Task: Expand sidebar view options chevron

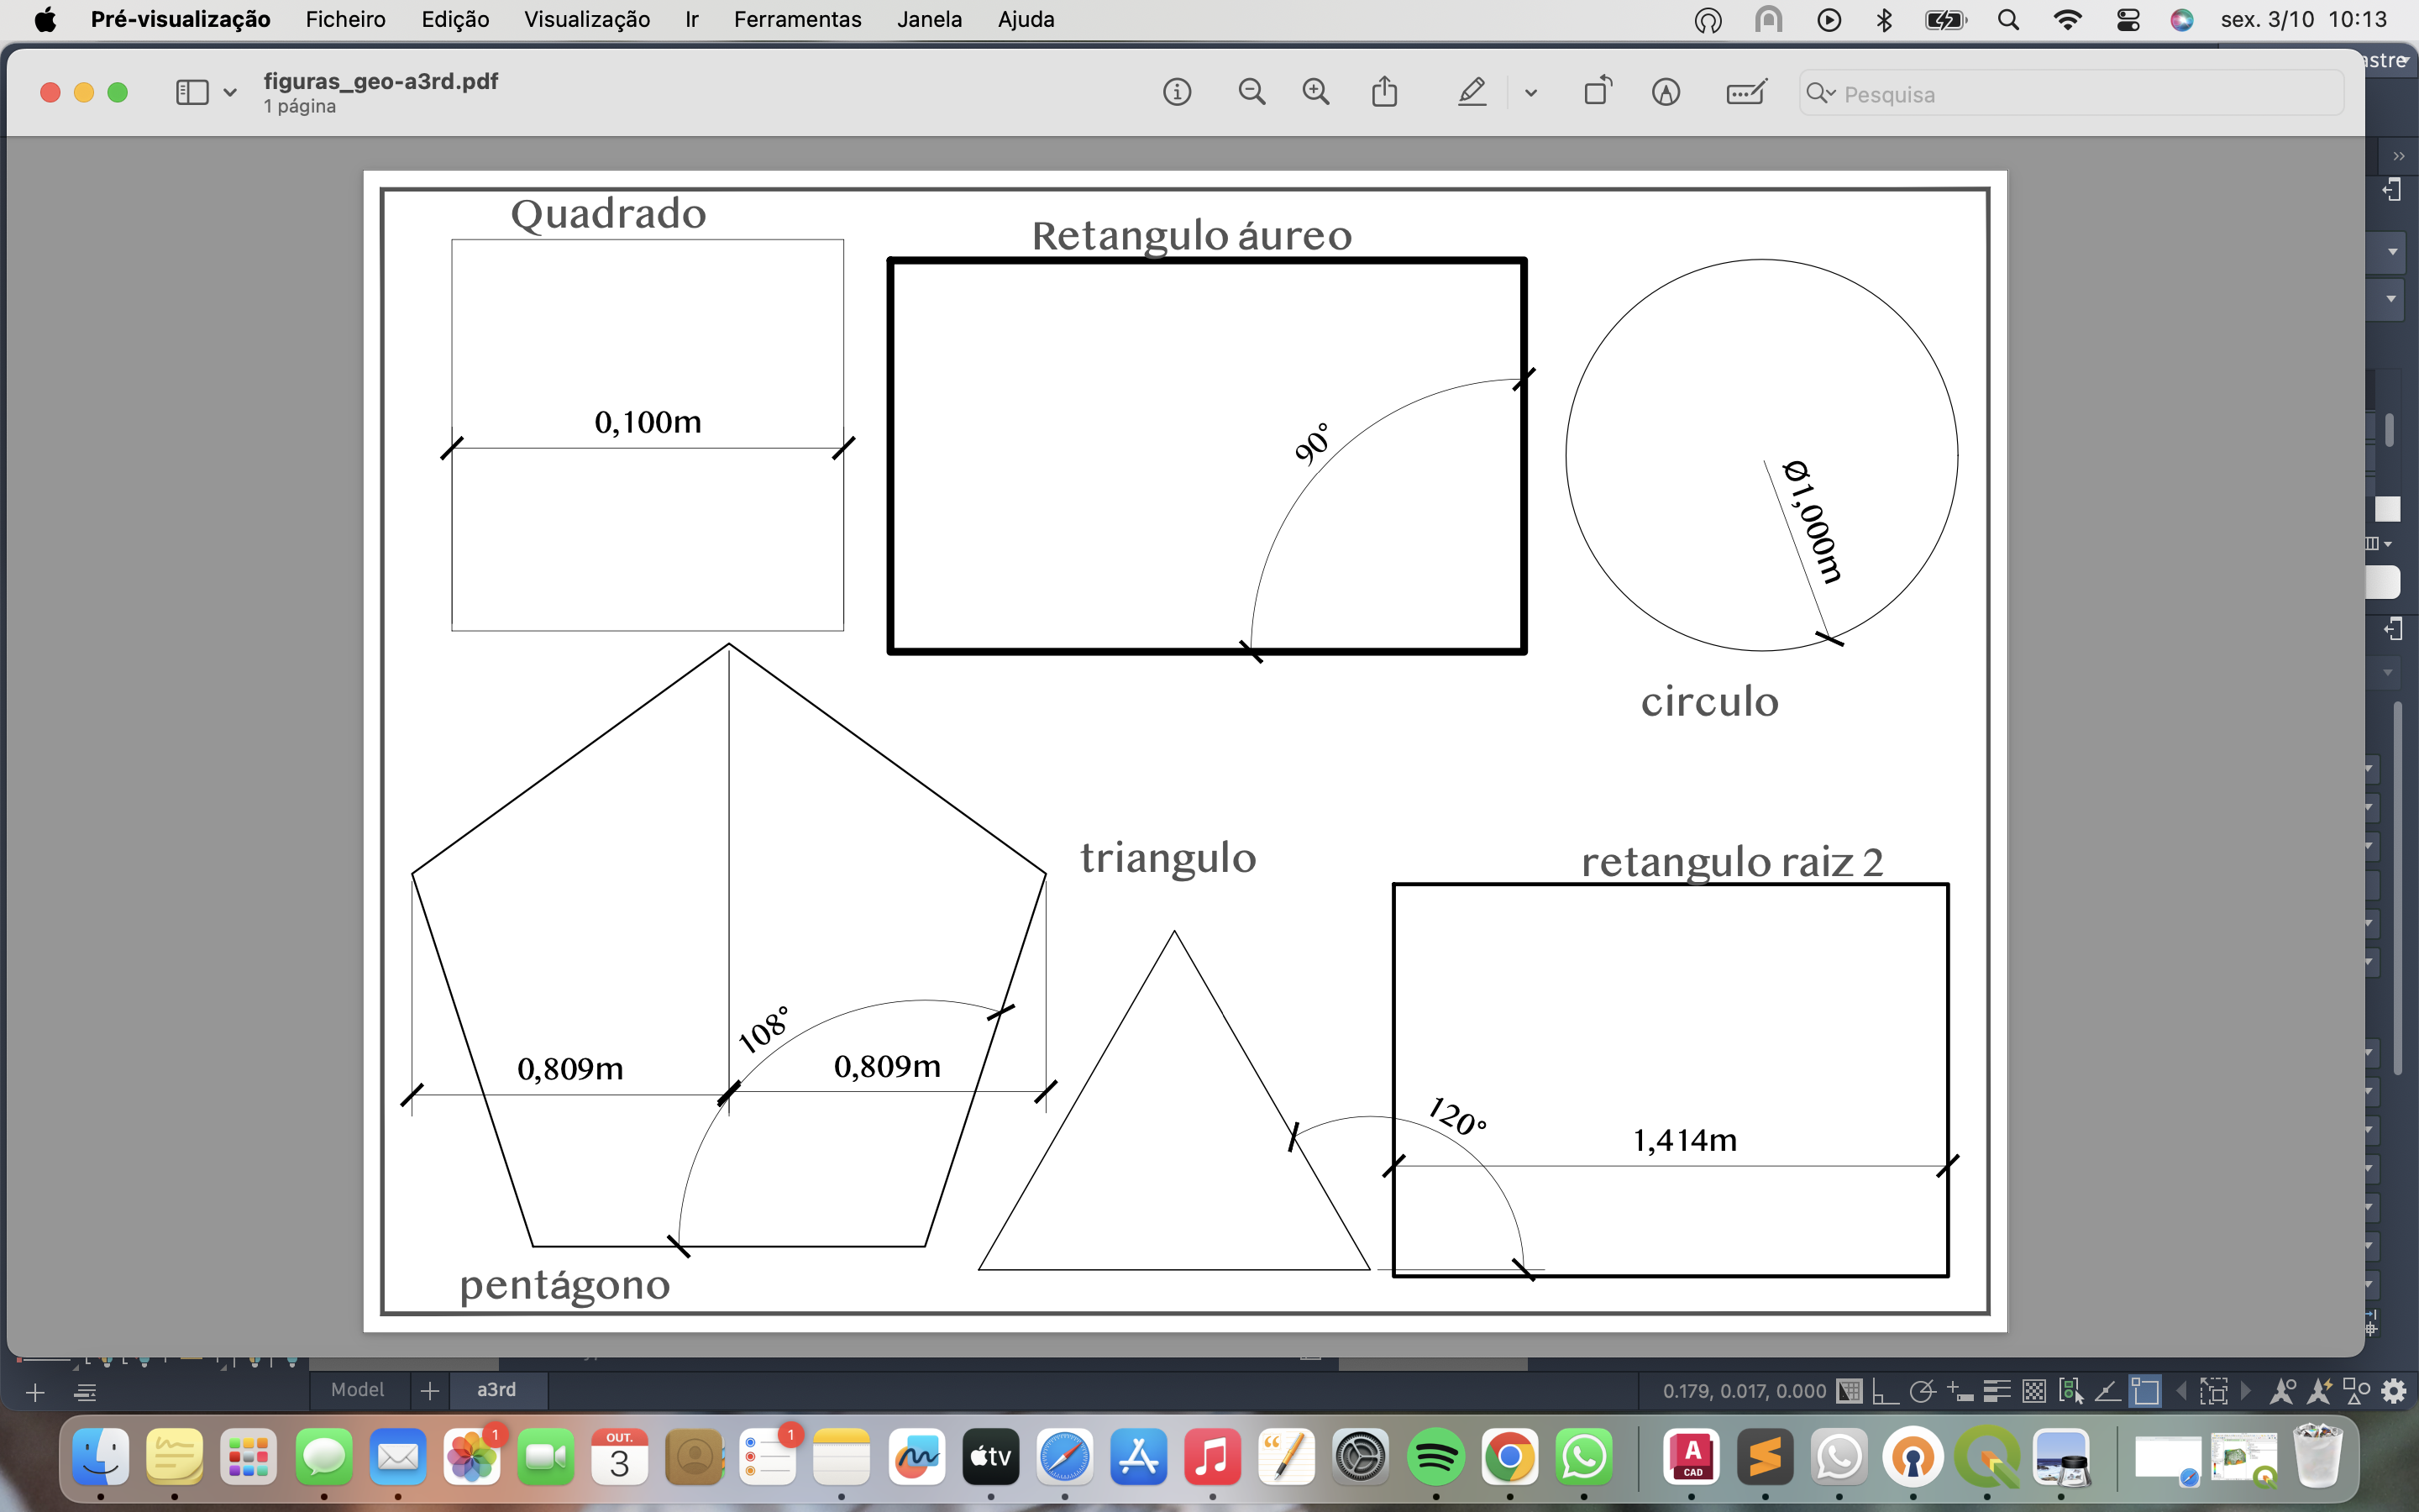Action: [x=230, y=93]
